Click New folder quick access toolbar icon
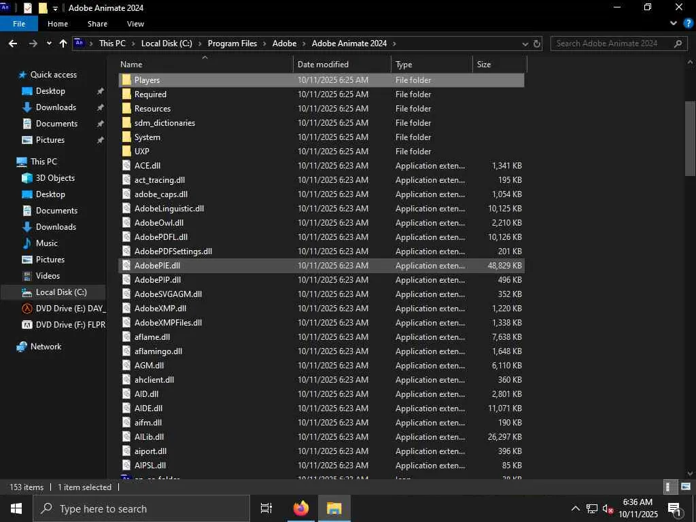 [43, 8]
